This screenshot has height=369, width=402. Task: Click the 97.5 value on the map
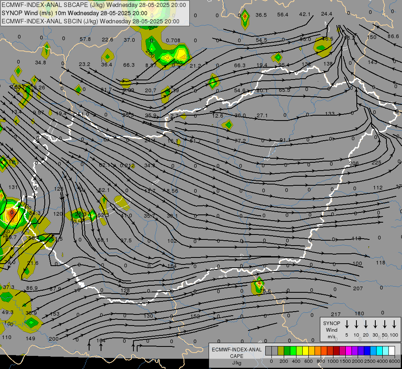click(x=126, y=240)
